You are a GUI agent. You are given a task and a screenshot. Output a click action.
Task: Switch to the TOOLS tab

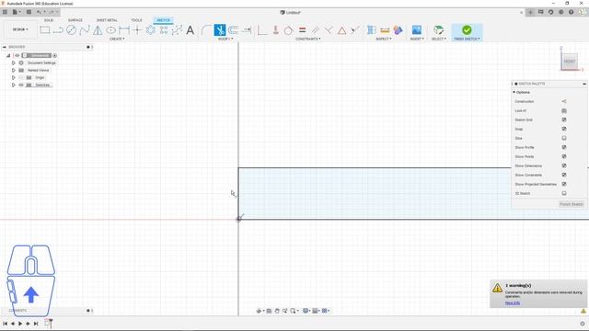pyautogui.click(x=136, y=20)
